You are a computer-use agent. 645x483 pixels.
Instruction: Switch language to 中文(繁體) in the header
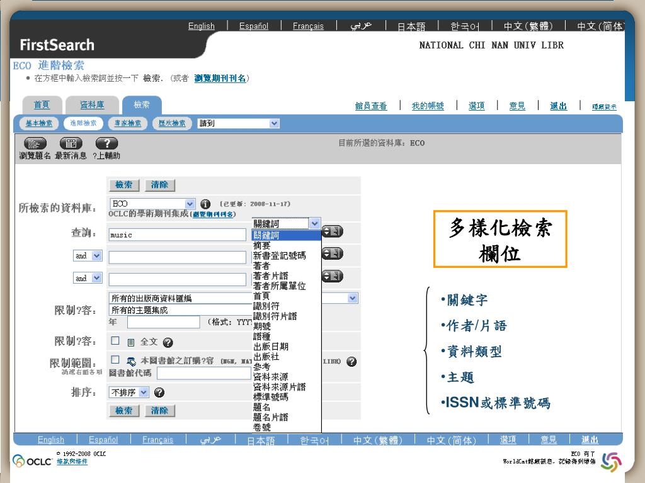(x=528, y=26)
